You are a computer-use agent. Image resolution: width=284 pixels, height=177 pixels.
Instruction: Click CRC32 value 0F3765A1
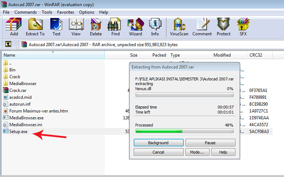(258, 90)
